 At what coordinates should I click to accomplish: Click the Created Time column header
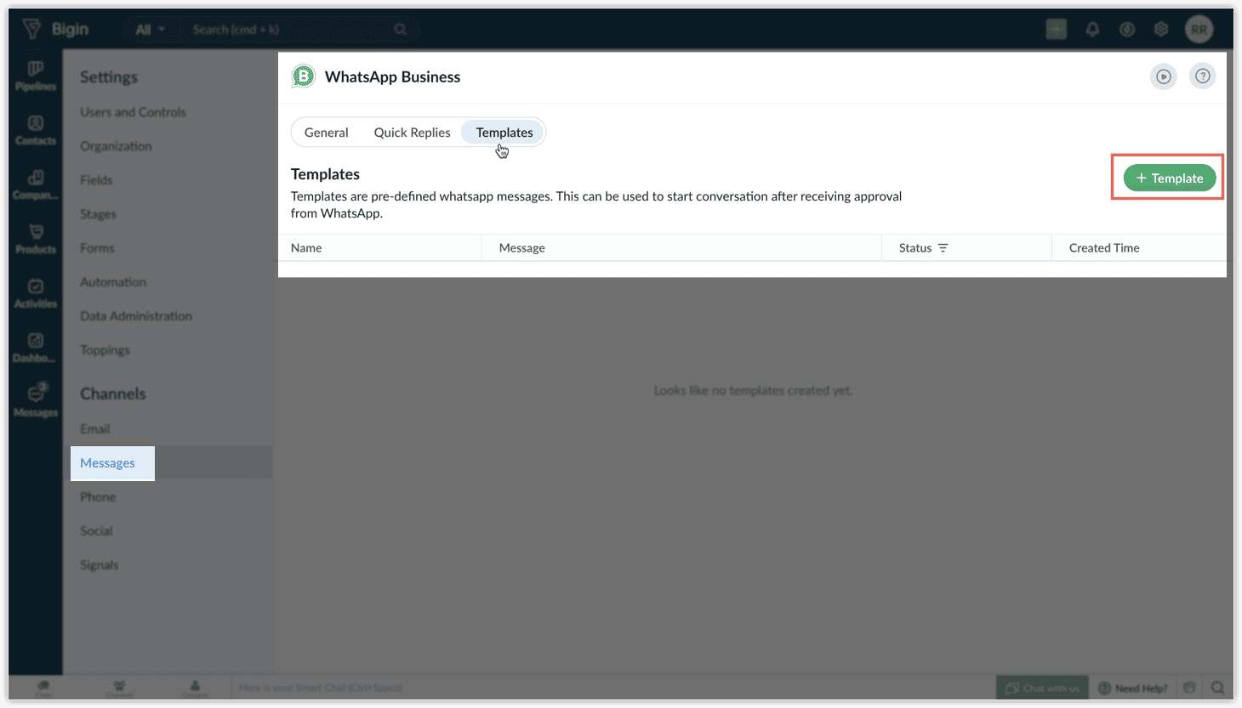1104,248
